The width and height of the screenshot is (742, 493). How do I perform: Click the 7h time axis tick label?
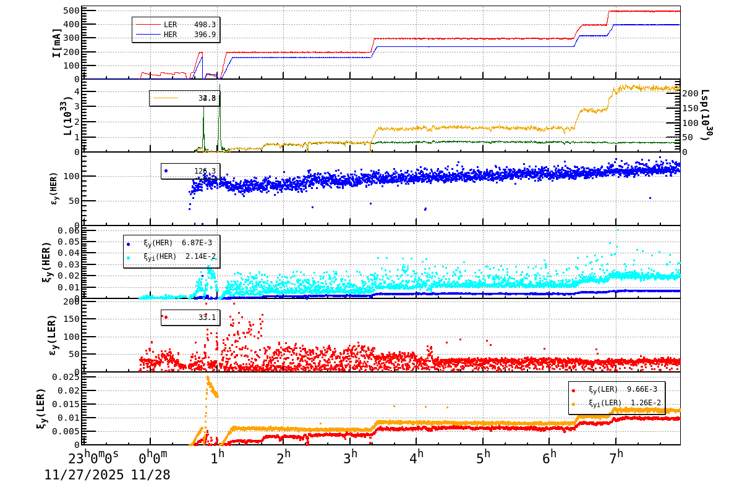click(616, 458)
